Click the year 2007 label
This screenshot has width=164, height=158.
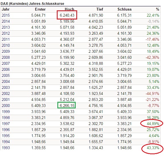(x=6, y=63)
